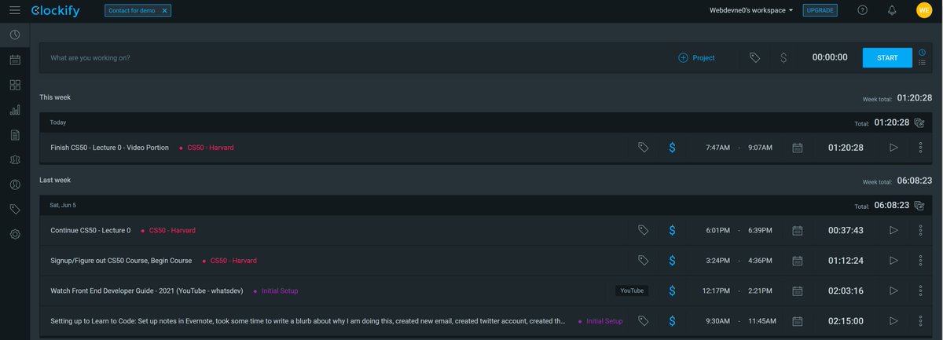The width and height of the screenshot is (943, 340).
Task: Edit the 6:01PM start time
Action: [717, 231]
